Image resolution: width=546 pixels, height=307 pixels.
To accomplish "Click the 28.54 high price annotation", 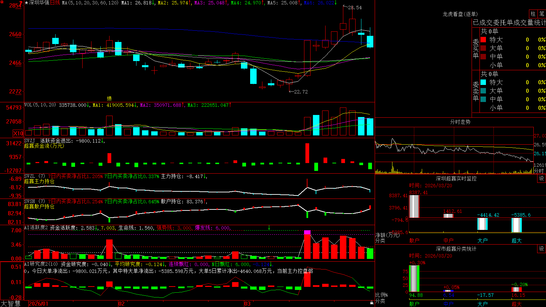I will 355,8.
